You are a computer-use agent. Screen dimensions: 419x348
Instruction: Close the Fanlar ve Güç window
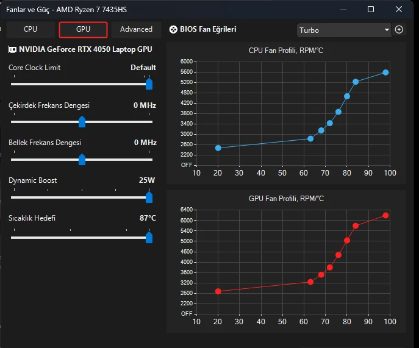point(399,9)
